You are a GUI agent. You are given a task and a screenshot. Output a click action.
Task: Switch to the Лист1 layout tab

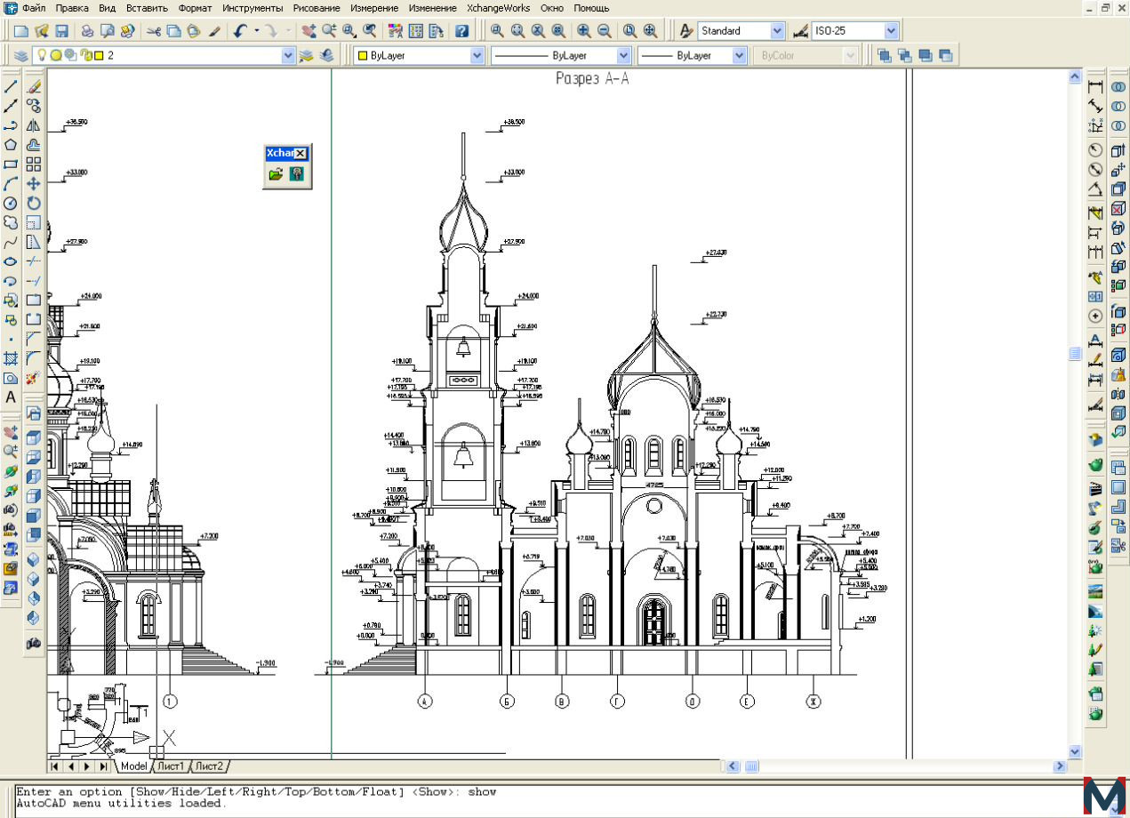171,766
